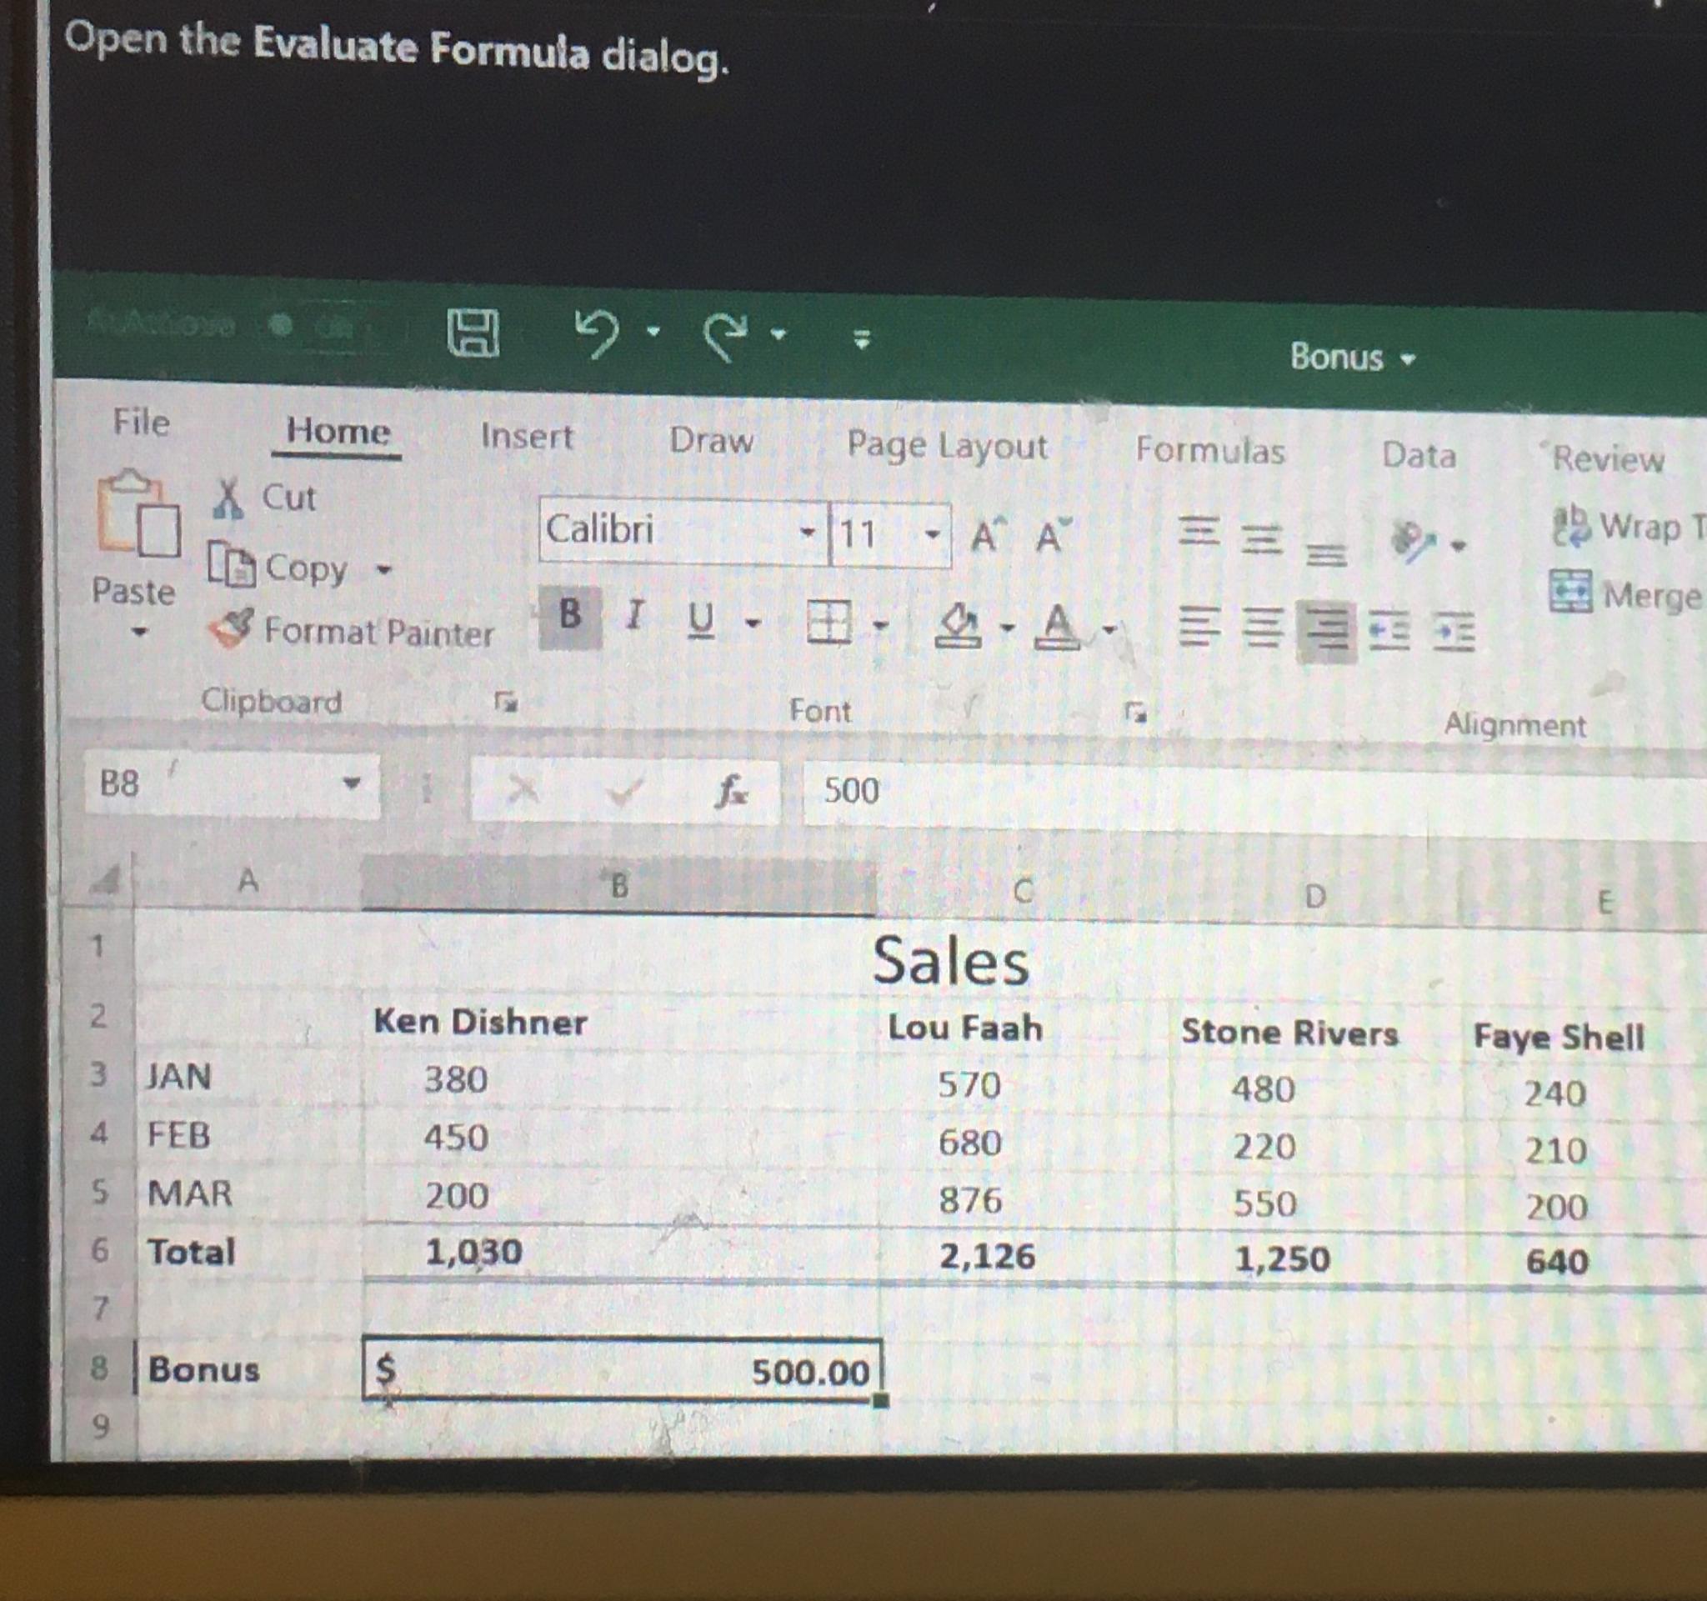Open the Calibri font name dropdown
1707x1601 pixels.
coord(808,533)
